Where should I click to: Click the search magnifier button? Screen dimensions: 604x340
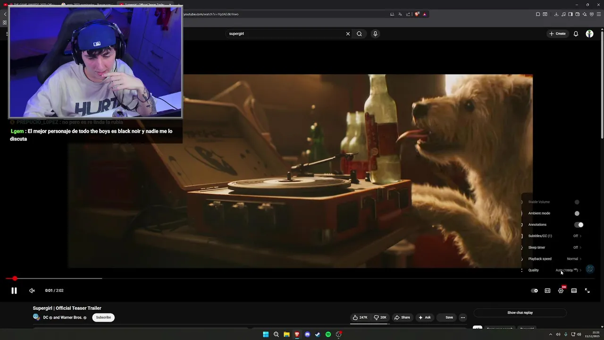pyautogui.click(x=359, y=34)
